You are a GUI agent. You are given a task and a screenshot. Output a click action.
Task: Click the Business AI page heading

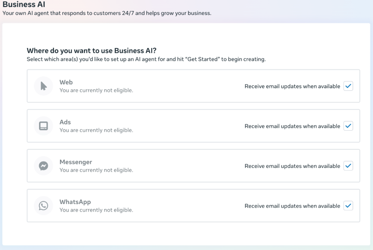[24, 5]
